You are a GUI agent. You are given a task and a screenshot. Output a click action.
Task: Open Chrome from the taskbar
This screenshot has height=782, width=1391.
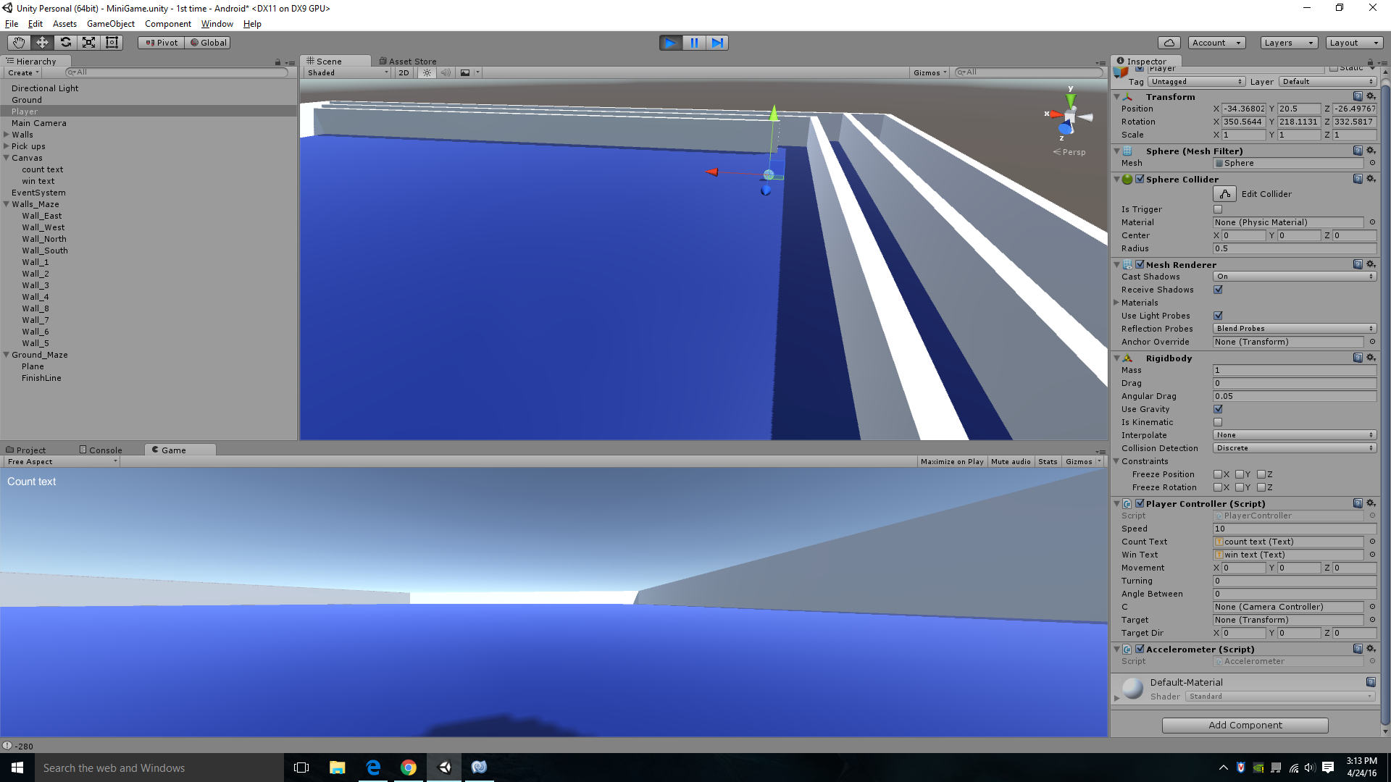[x=409, y=768]
